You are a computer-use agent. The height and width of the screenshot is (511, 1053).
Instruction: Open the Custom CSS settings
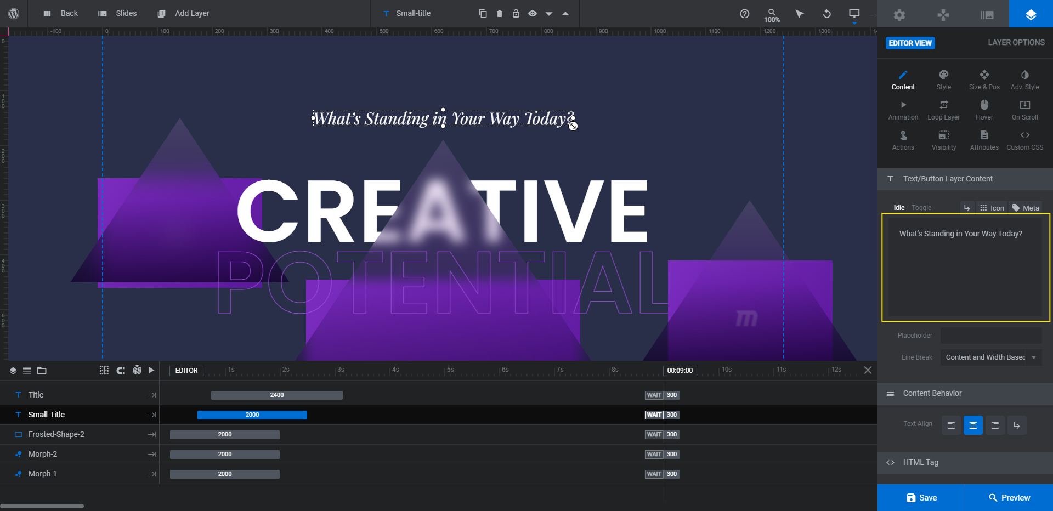pyautogui.click(x=1025, y=140)
